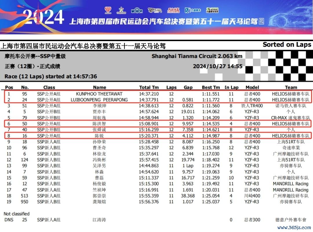Click the Model column header

coord(252,87)
